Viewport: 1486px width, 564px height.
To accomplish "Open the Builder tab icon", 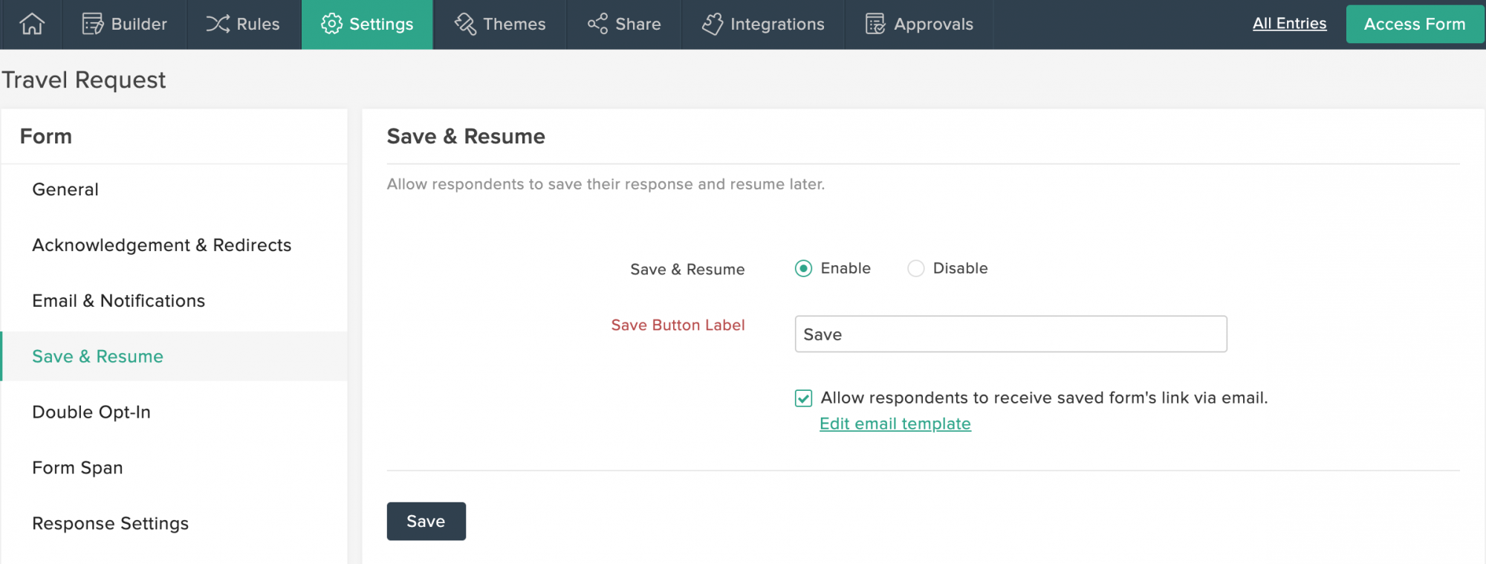I will (x=93, y=24).
